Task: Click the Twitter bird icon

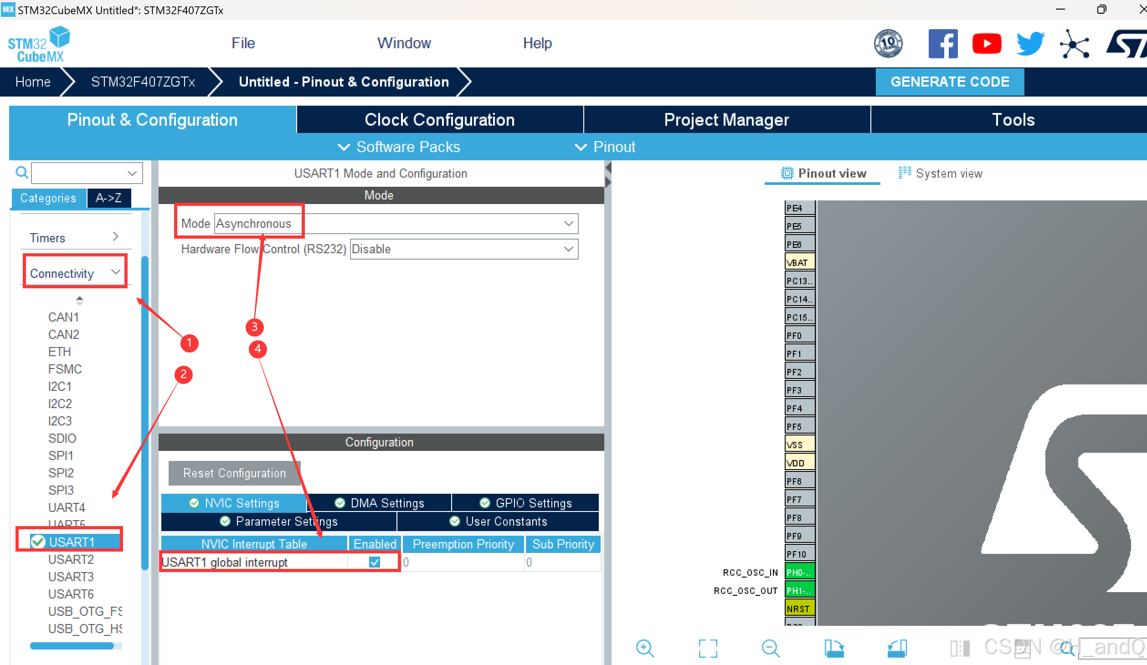Action: tap(1030, 44)
